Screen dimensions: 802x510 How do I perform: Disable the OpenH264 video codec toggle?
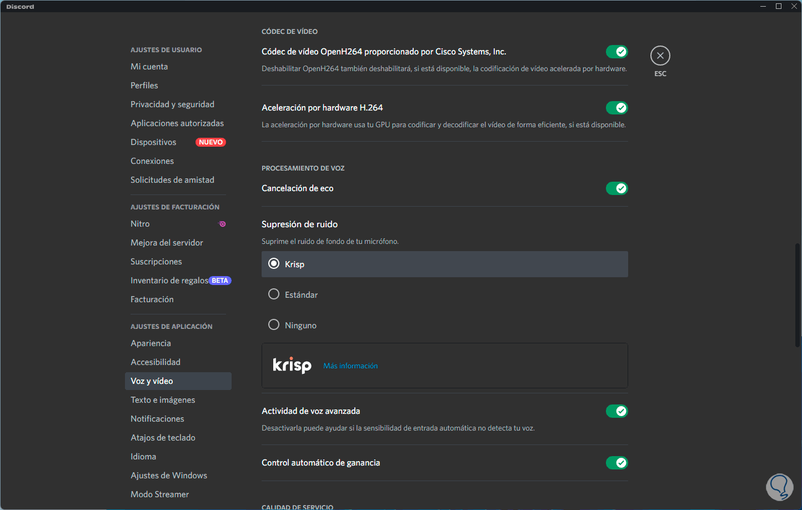616,52
